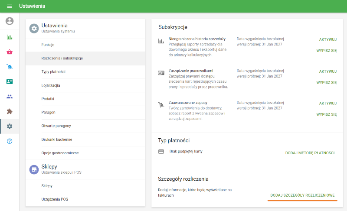The height and width of the screenshot is (211, 347).
Task: Open the integrations puzzle piece icon
Action: [10, 111]
